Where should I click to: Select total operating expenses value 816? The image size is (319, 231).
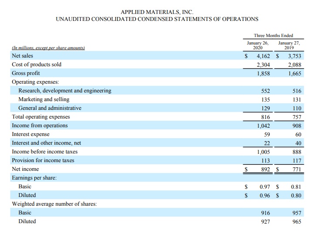265,117
